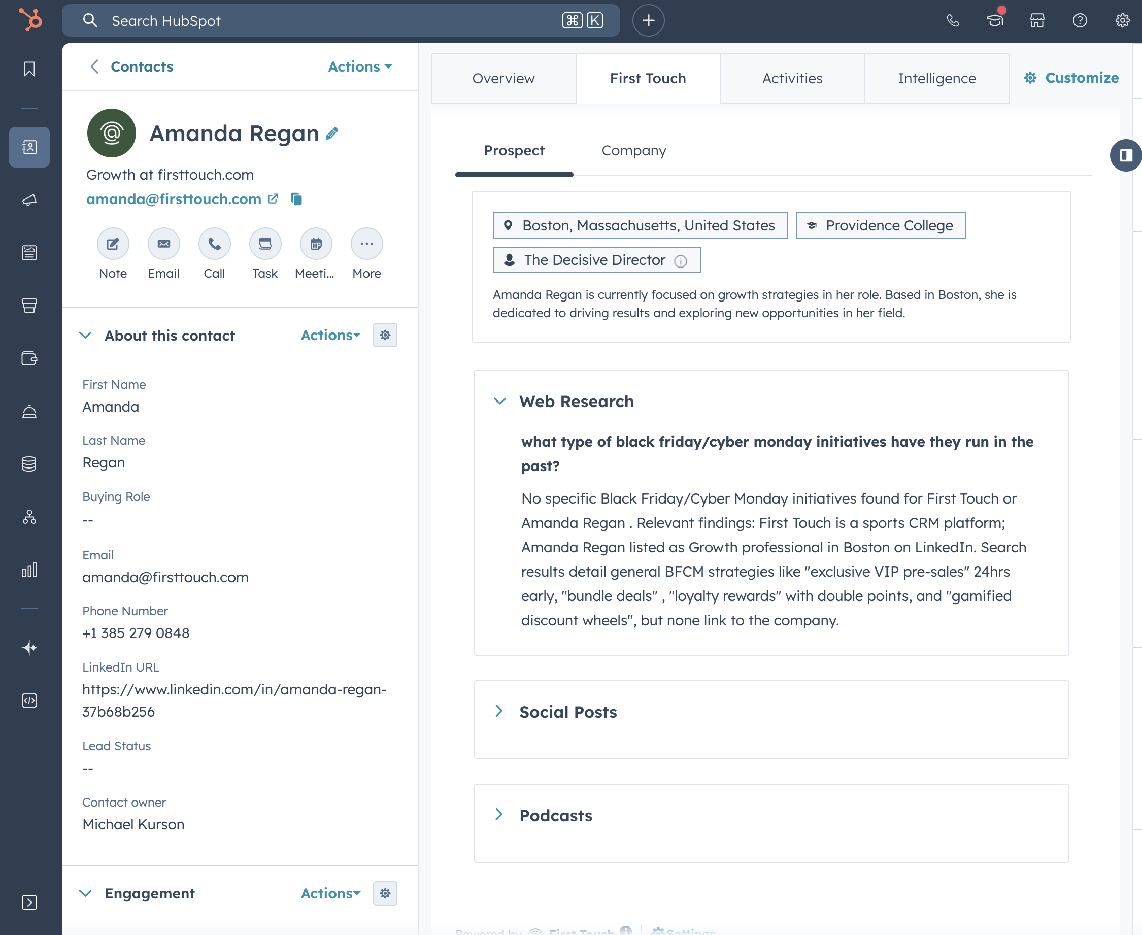Open the CRM contacts section in sidebar

pos(29,147)
